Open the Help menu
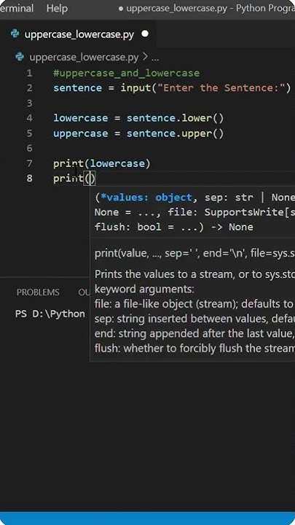This screenshot has width=295, height=525. click(57, 8)
